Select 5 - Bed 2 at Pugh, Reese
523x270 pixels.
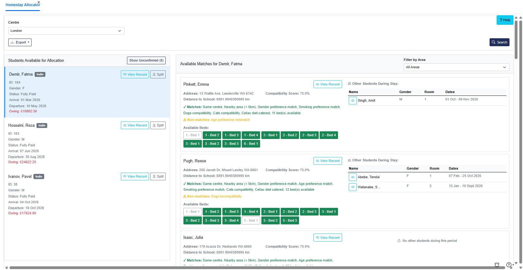(x=271, y=220)
